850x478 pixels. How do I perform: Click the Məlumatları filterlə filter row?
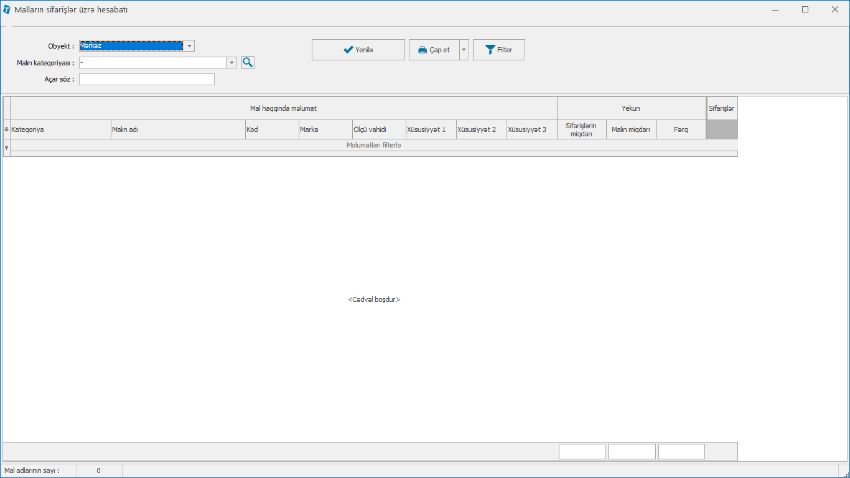click(373, 145)
